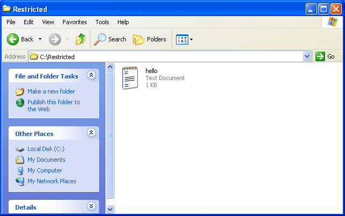
Task: Open Search with the magnifier icon
Action: pyautogui.click(x=100, y=39)
